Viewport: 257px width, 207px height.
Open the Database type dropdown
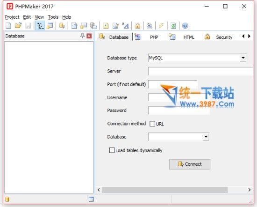point(243,58)
